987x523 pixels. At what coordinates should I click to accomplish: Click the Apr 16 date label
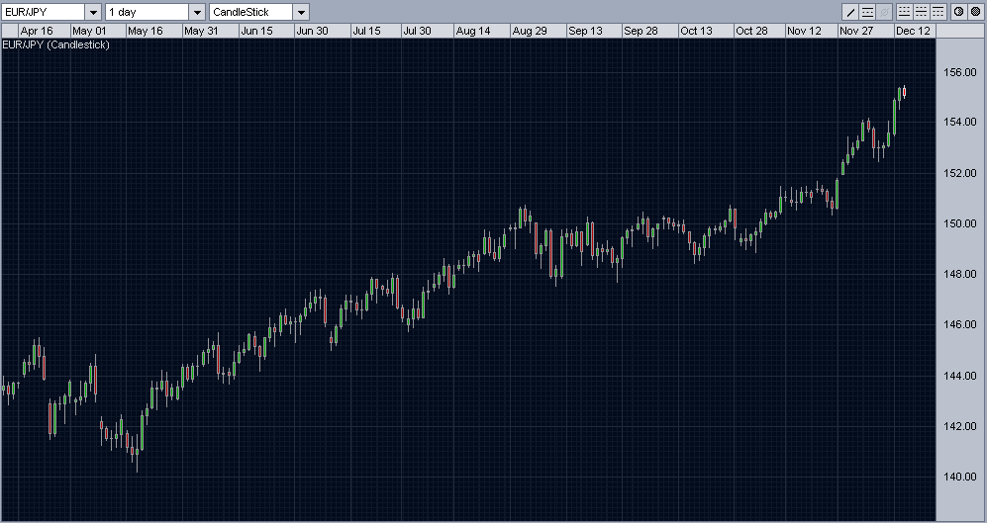(x=37, y=31)
